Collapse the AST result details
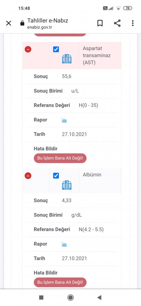Image resolution: width=141 pixels, height=306 pixels. 28,49
